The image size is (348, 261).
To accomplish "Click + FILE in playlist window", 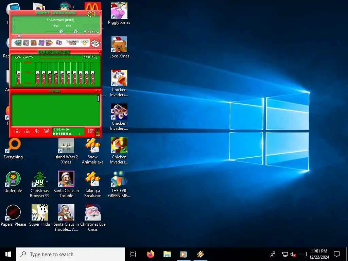I will click(x=17, y=131).
